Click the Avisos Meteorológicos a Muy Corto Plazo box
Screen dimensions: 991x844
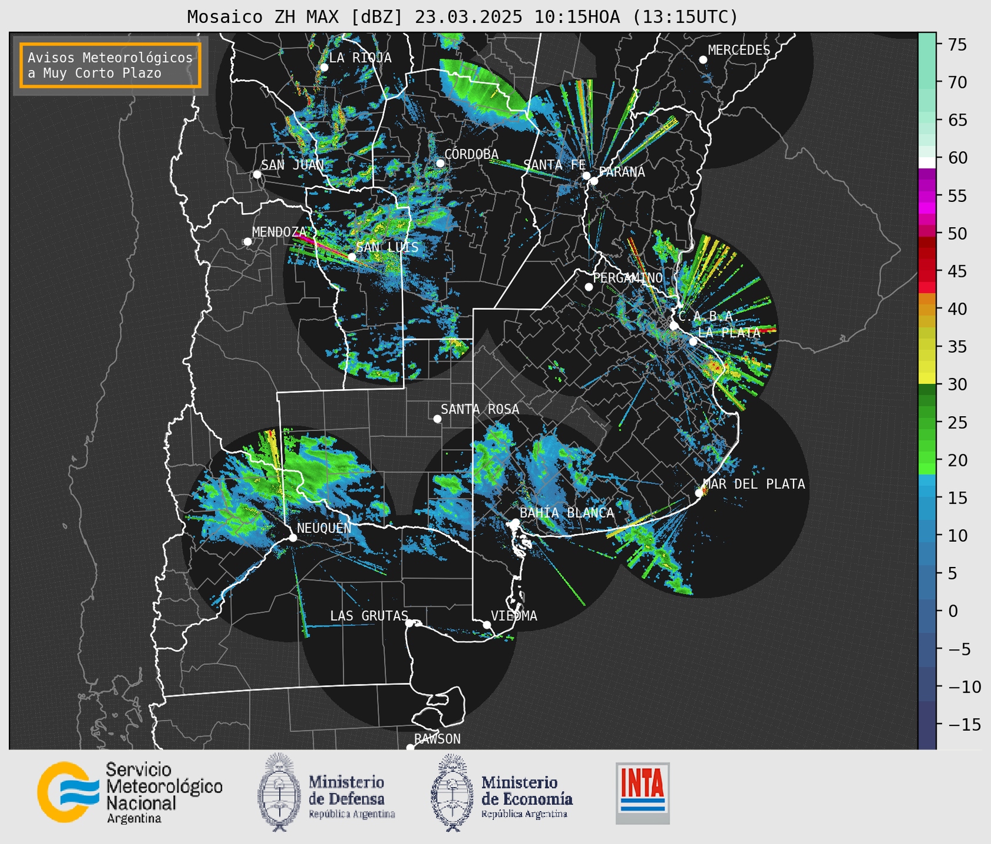click(x=110, y=65)
